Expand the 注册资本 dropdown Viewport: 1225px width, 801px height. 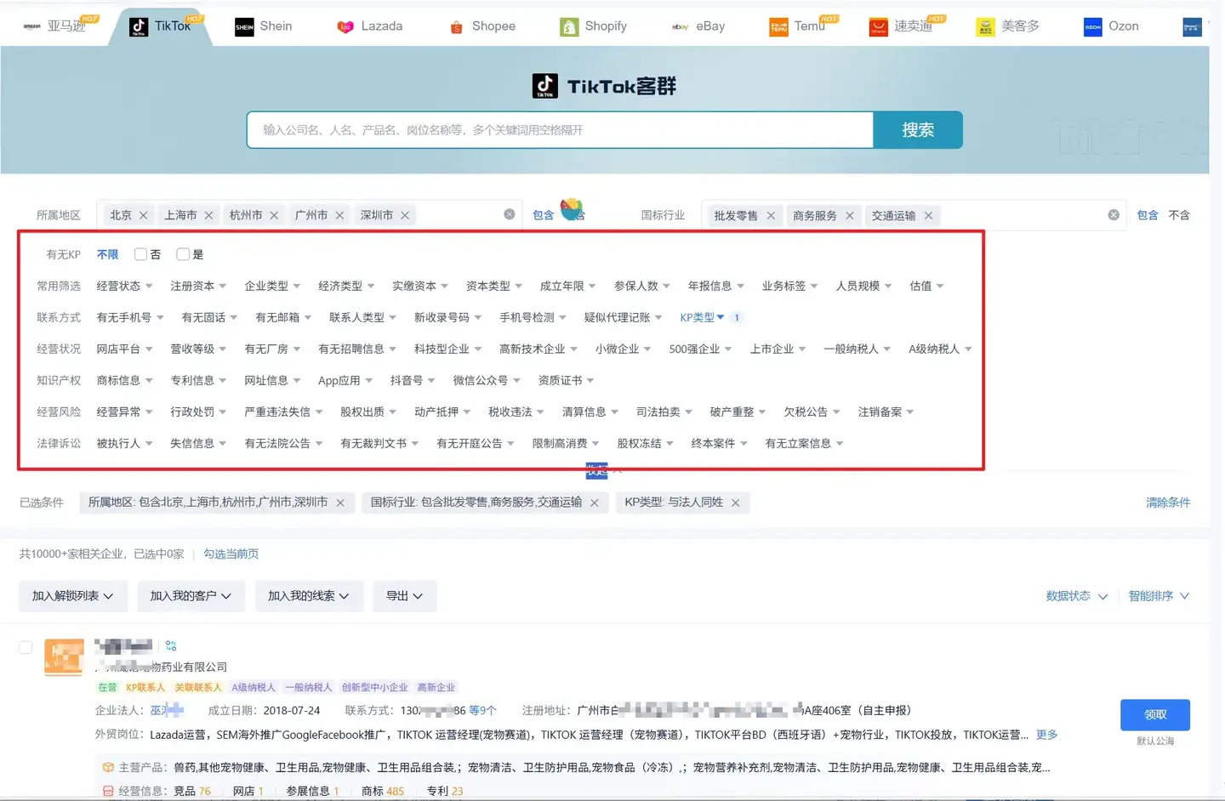(x=198, y=286)
